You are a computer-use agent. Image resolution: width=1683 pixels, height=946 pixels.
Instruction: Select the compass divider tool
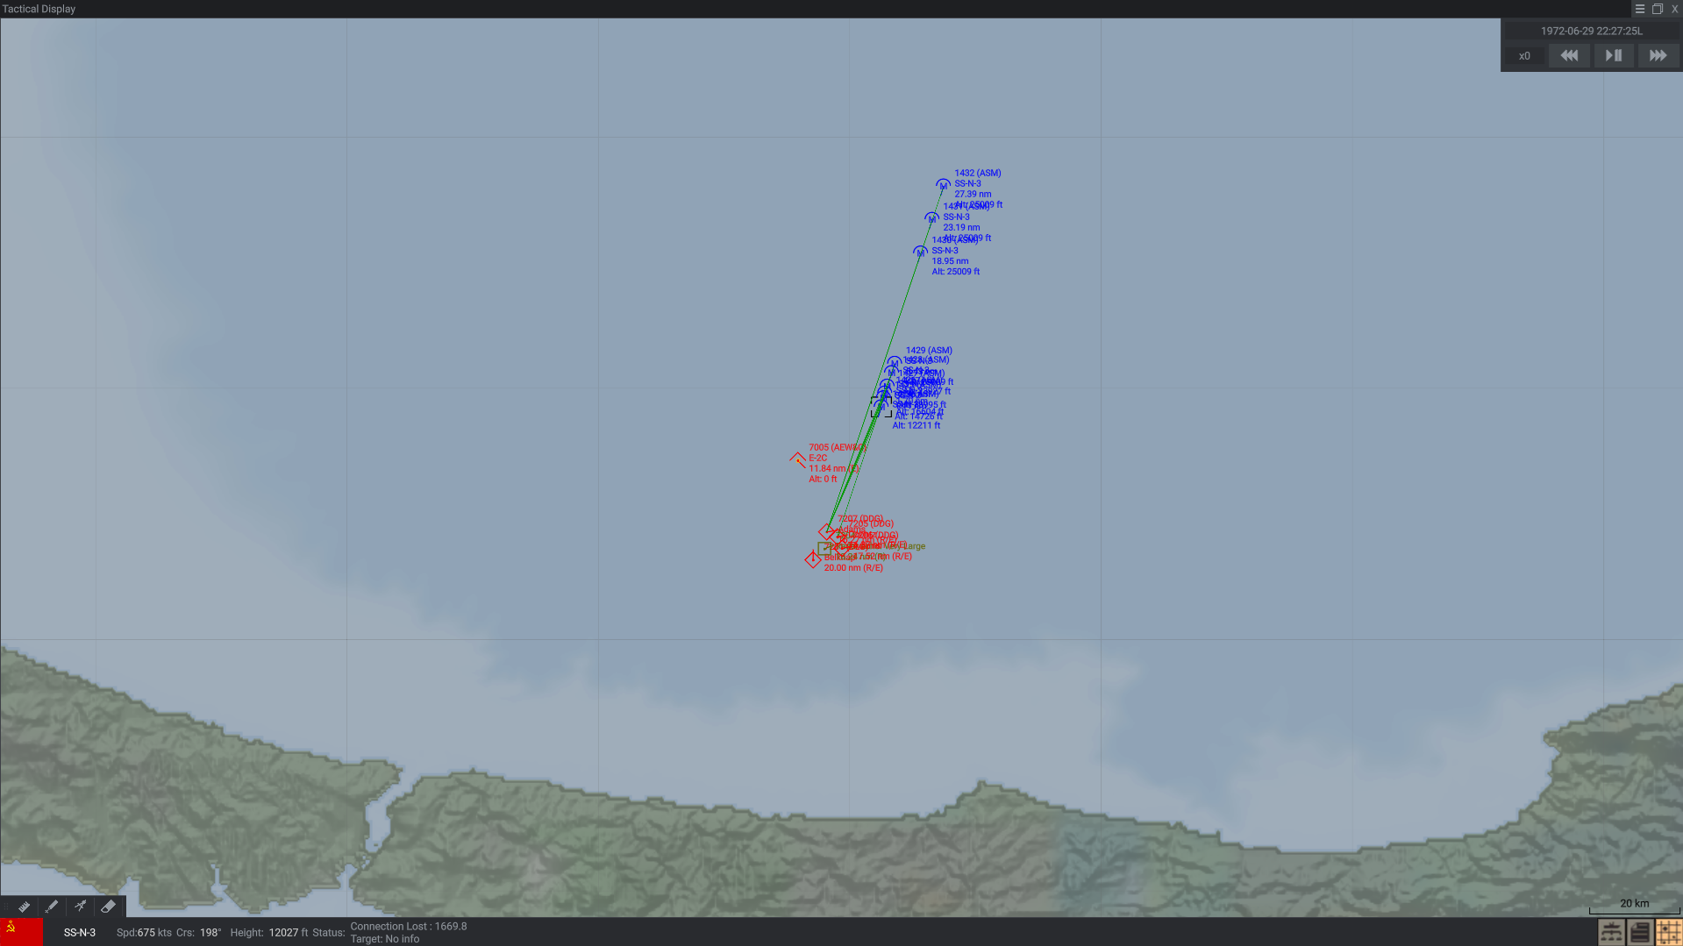(x=80, y=907)
